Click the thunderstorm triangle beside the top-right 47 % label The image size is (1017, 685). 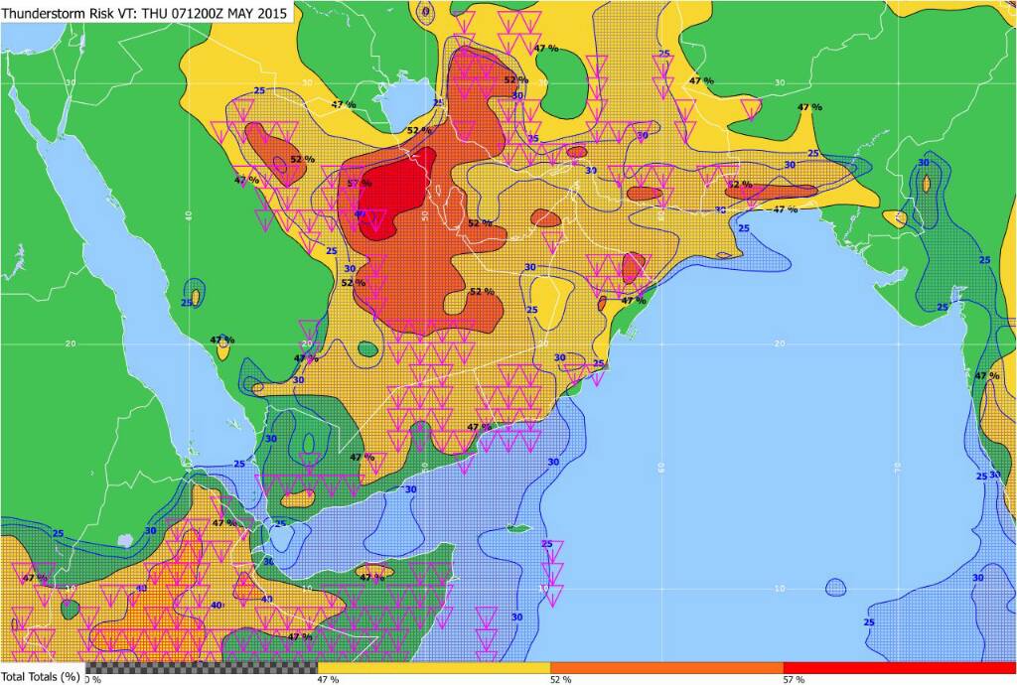(x=752, y=108)
